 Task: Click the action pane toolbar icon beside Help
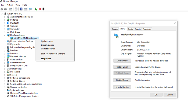(25, 9)
